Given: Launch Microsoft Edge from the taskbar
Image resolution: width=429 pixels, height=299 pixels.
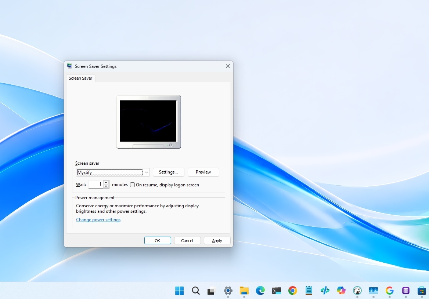Looking at the screenshot, I should pos(260,291).
